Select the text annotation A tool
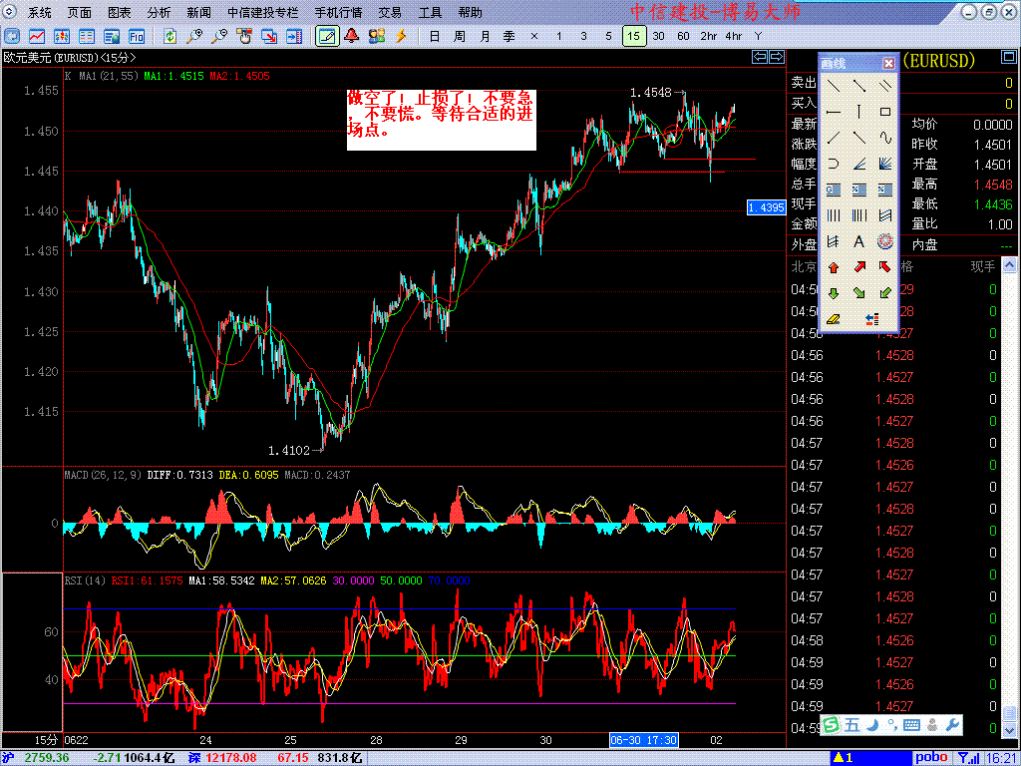The height and width of the screenshot is (766, 1021). click(858, 241)
